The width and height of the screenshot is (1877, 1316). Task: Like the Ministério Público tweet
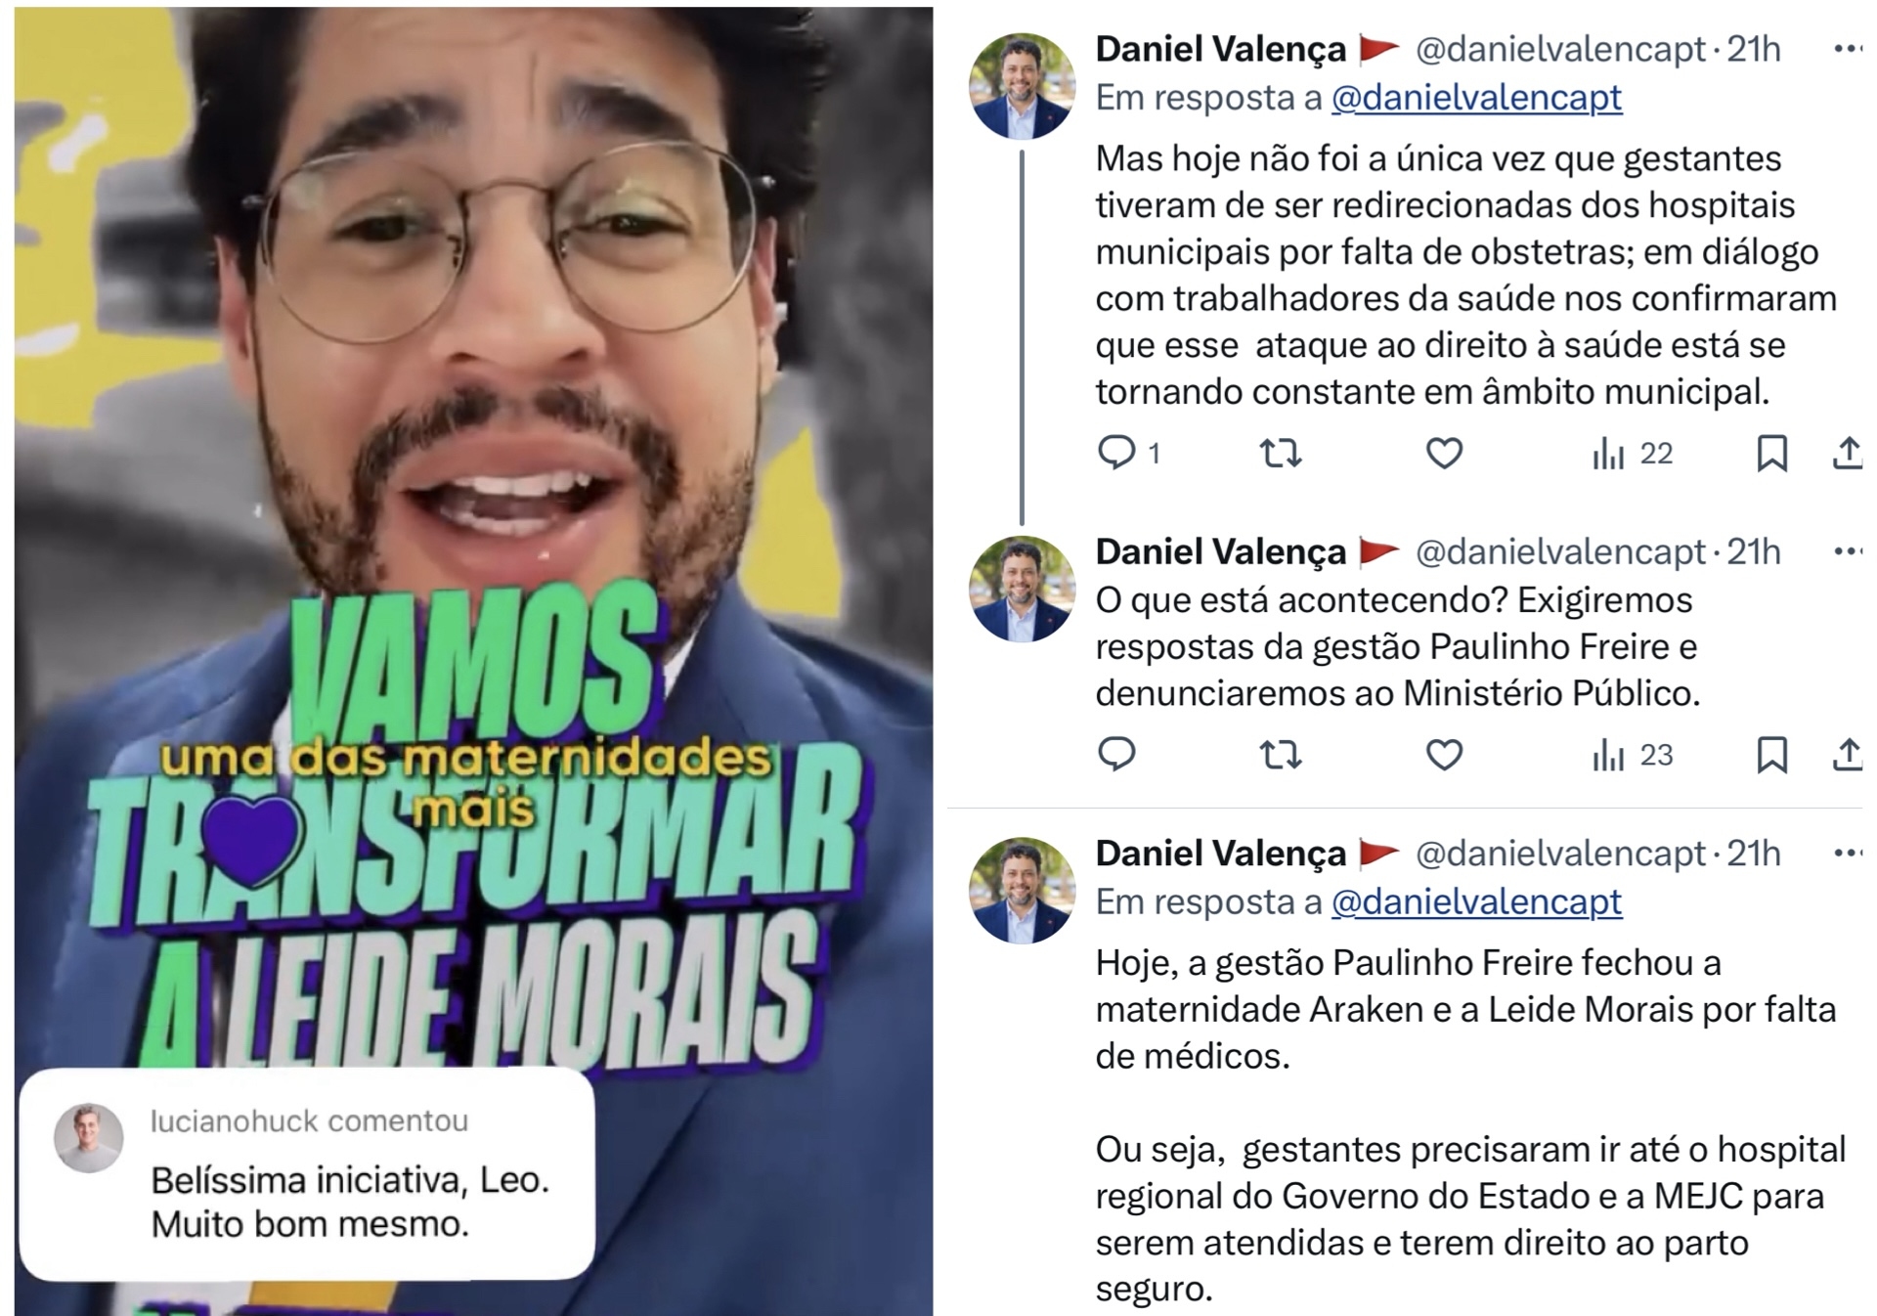[x=1444, y=754]
